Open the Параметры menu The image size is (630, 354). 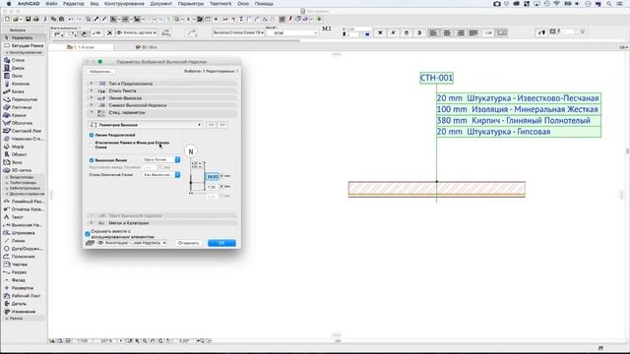pyautogui.click(x=191, y=4)
